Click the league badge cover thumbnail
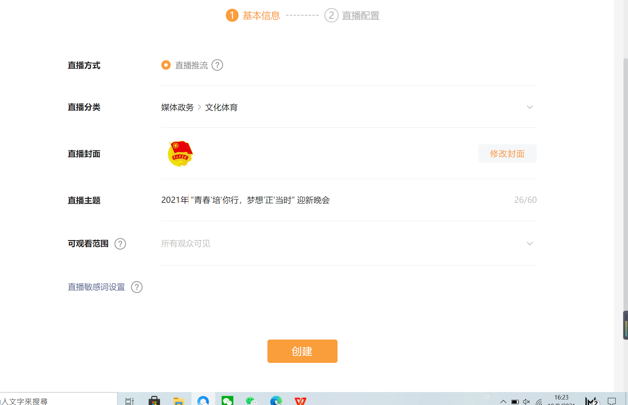Viewport: 628px width, 405px height. 180,154
